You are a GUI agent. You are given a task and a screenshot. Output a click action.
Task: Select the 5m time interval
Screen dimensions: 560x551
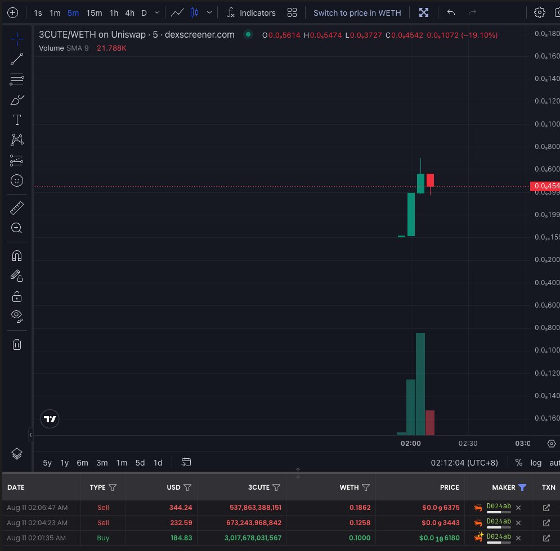(73, 13)
